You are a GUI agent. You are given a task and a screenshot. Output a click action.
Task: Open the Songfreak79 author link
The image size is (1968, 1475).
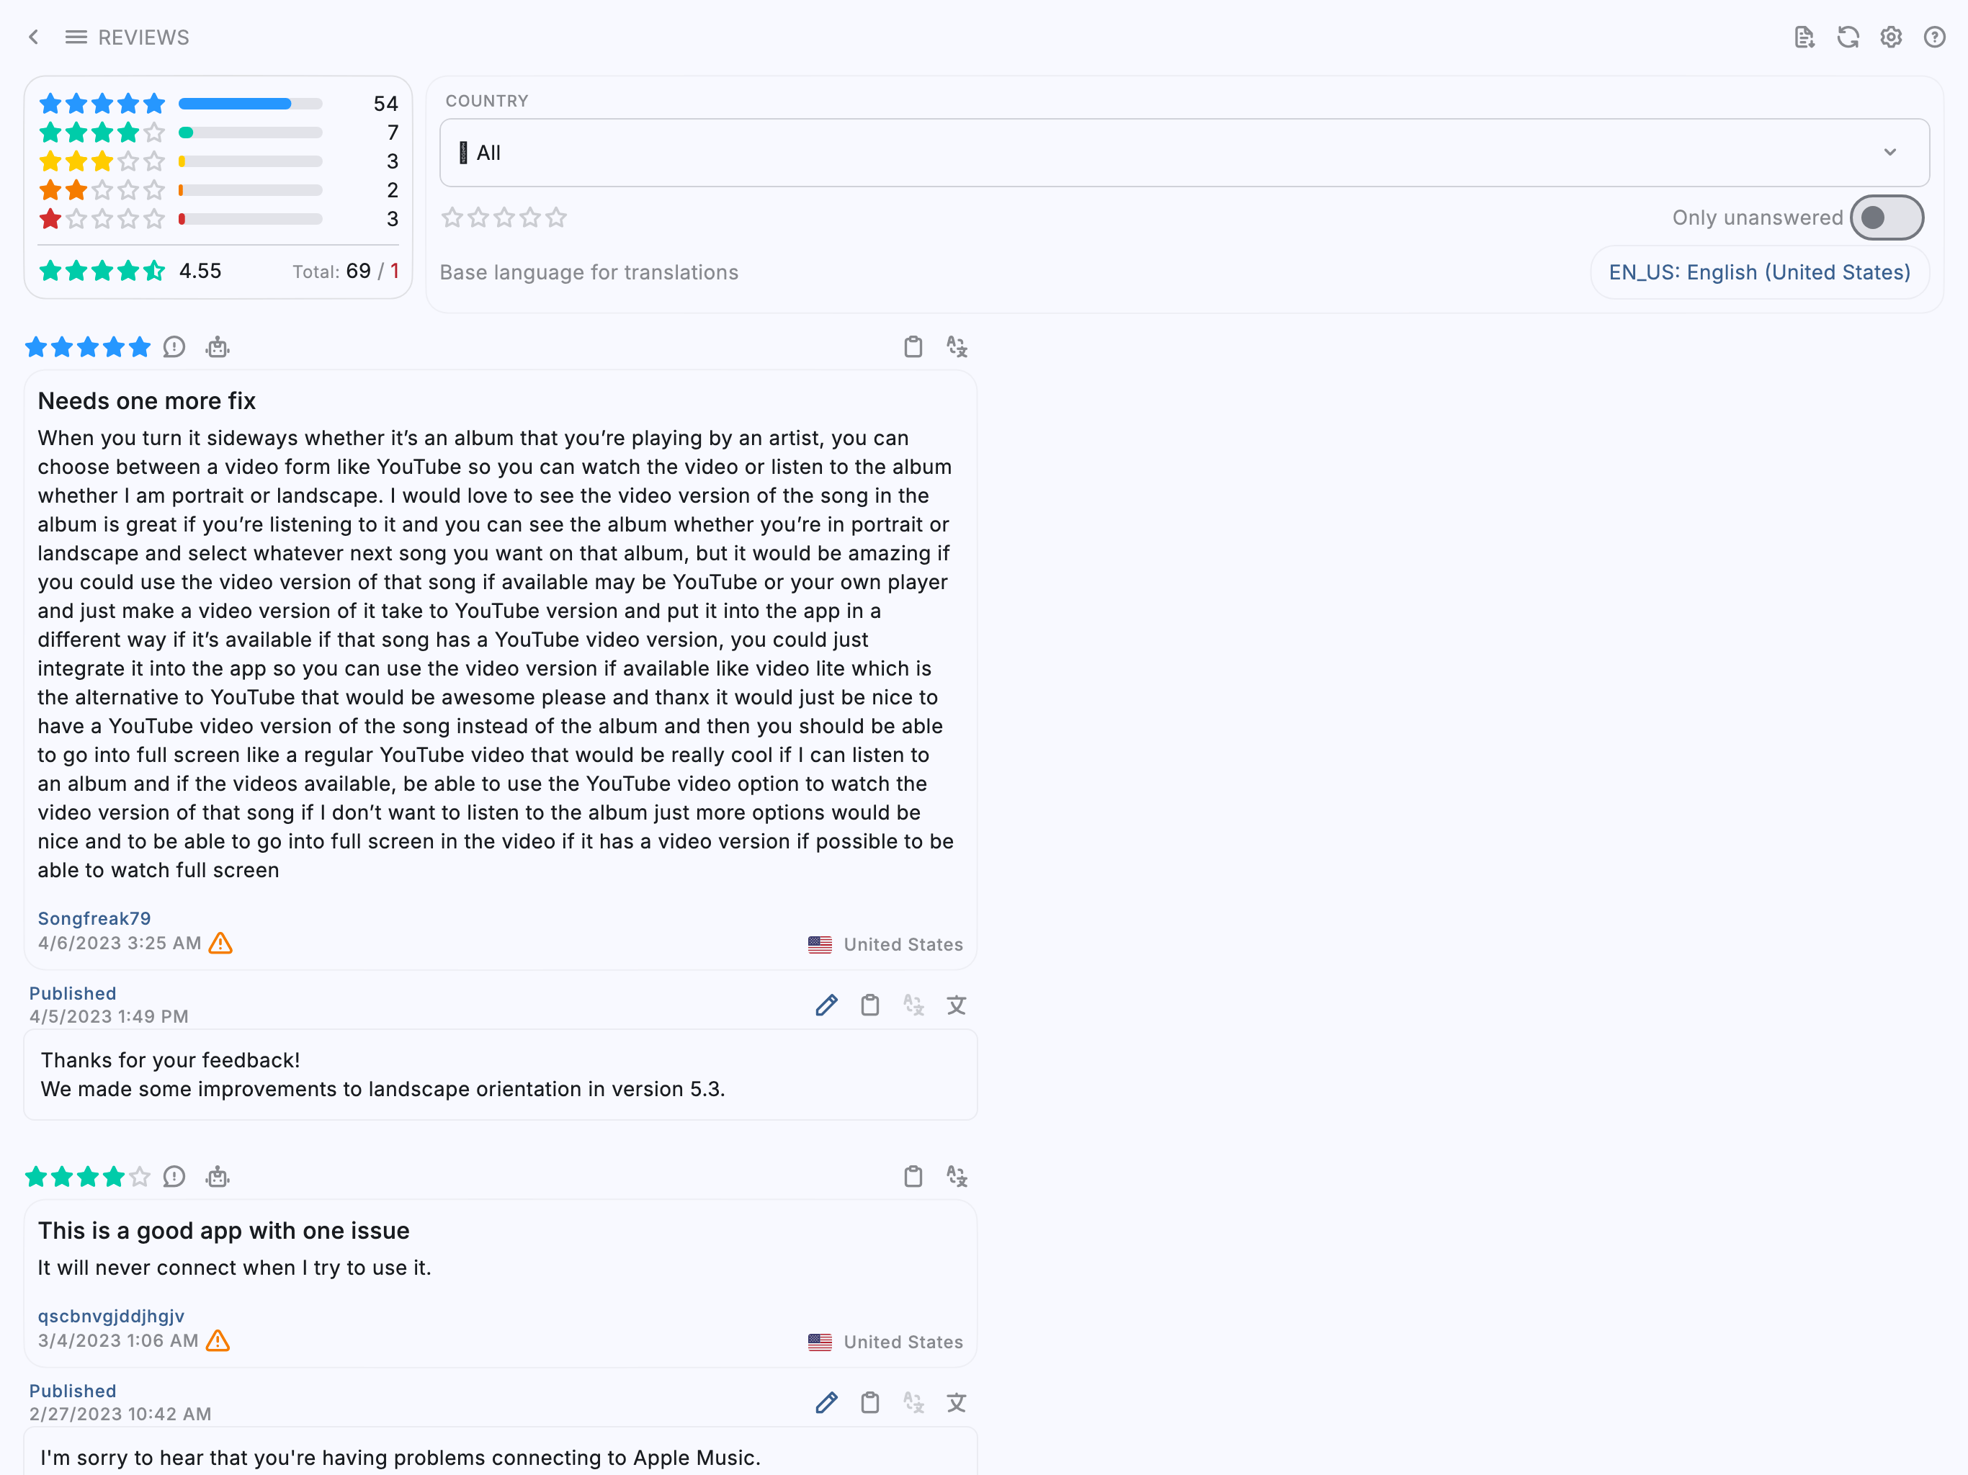point(94,918)
